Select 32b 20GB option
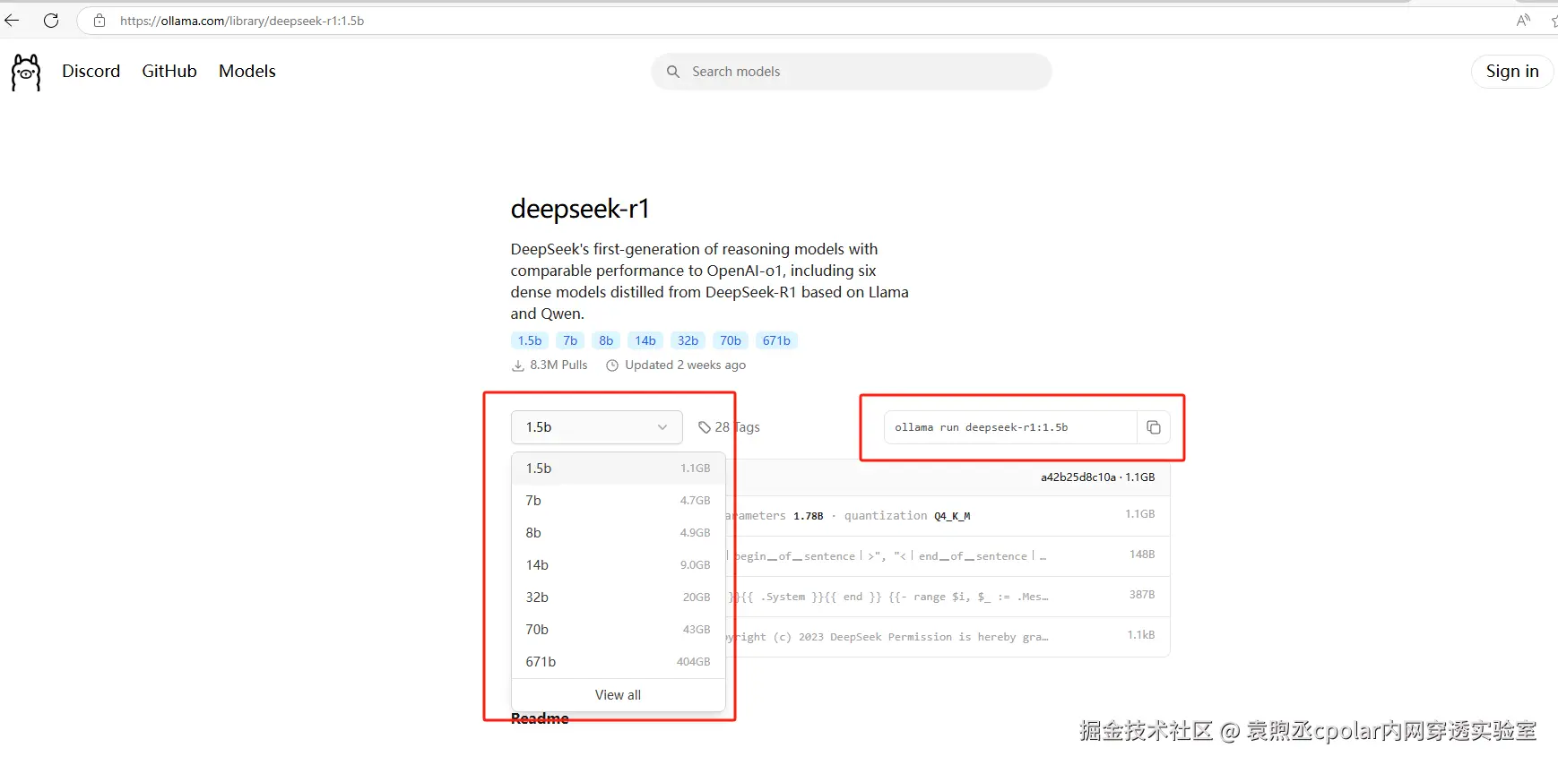1558x765 pixels. pyautogui.click(x=618, y=597)
